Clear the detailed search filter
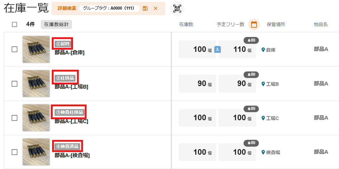The width and height of the screenshot is (339, 169). coord(156,8)
